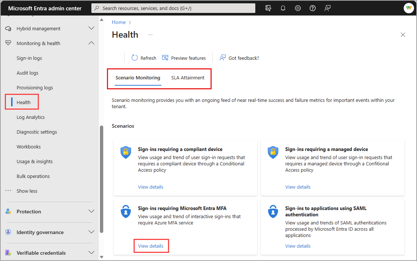Click the Verifiable credentials icon
Viewport: 417px width, 261px height.
8,253
